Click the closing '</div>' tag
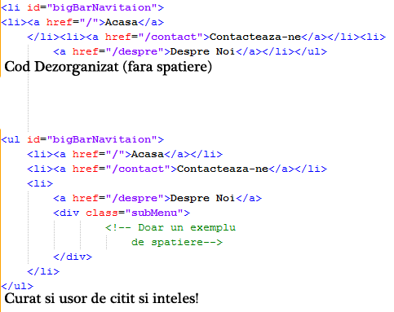Viewport: 394px width, 312px height. click(x=73, y=257)
